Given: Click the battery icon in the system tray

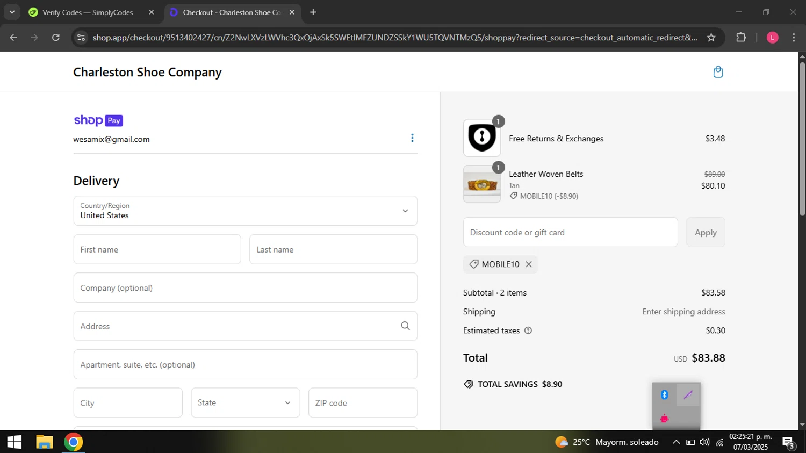Looking at the screenshot, I should 690,442.
